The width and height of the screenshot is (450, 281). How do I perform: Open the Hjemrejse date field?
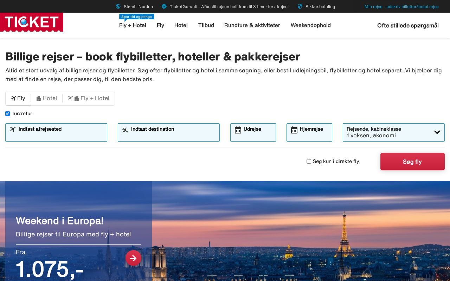tap(309, 132)
